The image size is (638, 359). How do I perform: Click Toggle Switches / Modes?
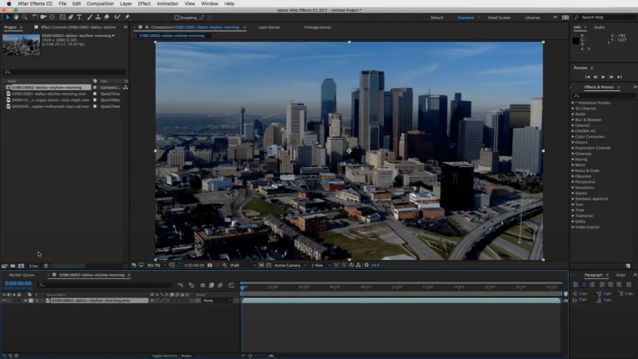pos(171,356)
